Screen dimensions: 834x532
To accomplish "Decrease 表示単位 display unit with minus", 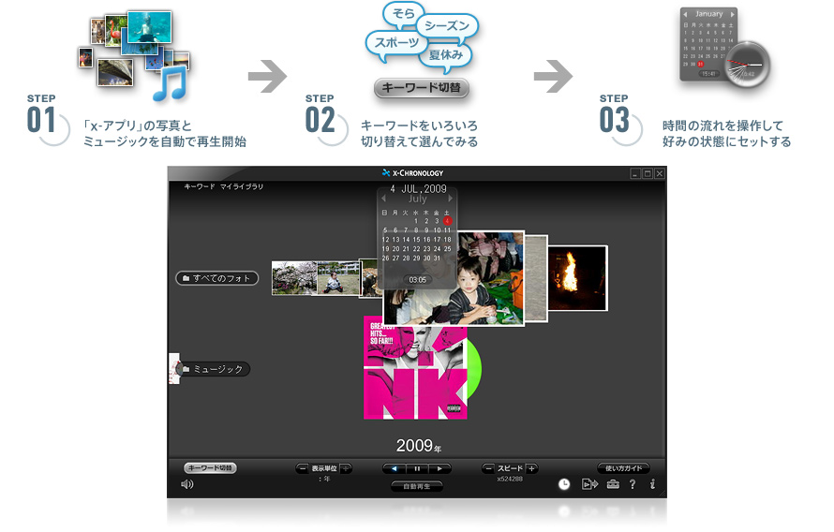I will coord(303,468).
